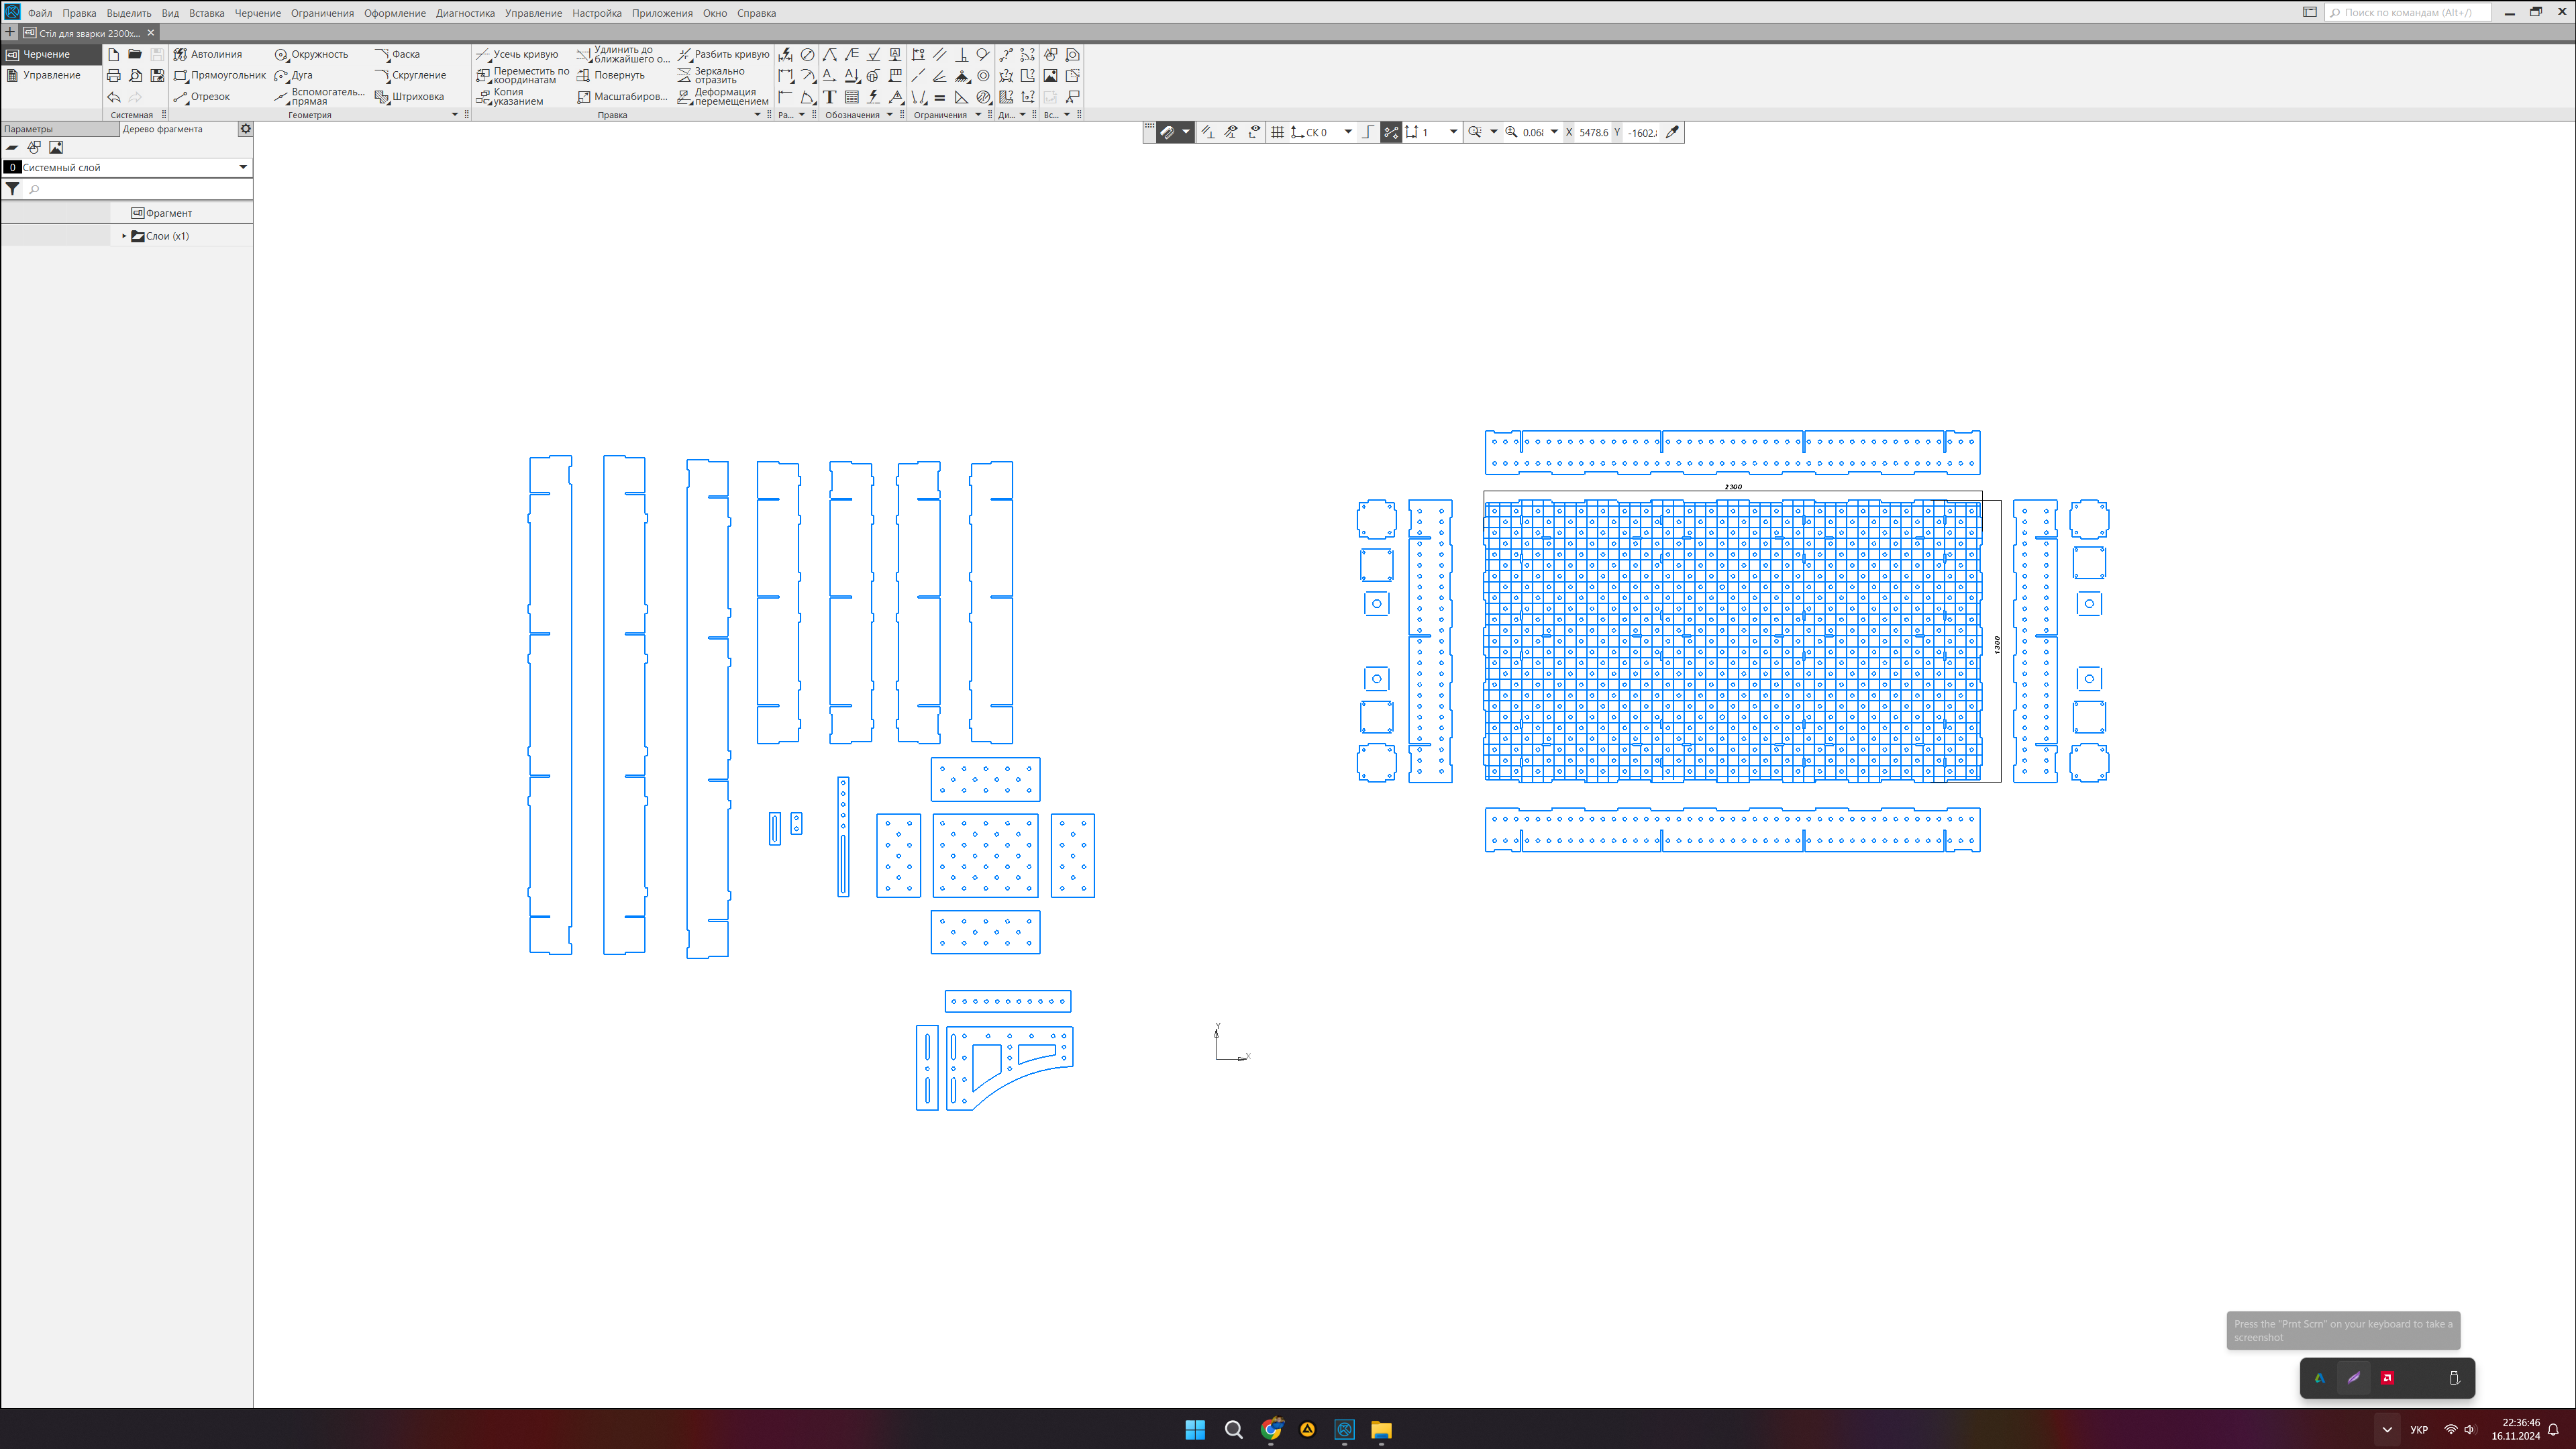Click the print icon in Системная panel
2576x1449 pixels.
point(113,76)
